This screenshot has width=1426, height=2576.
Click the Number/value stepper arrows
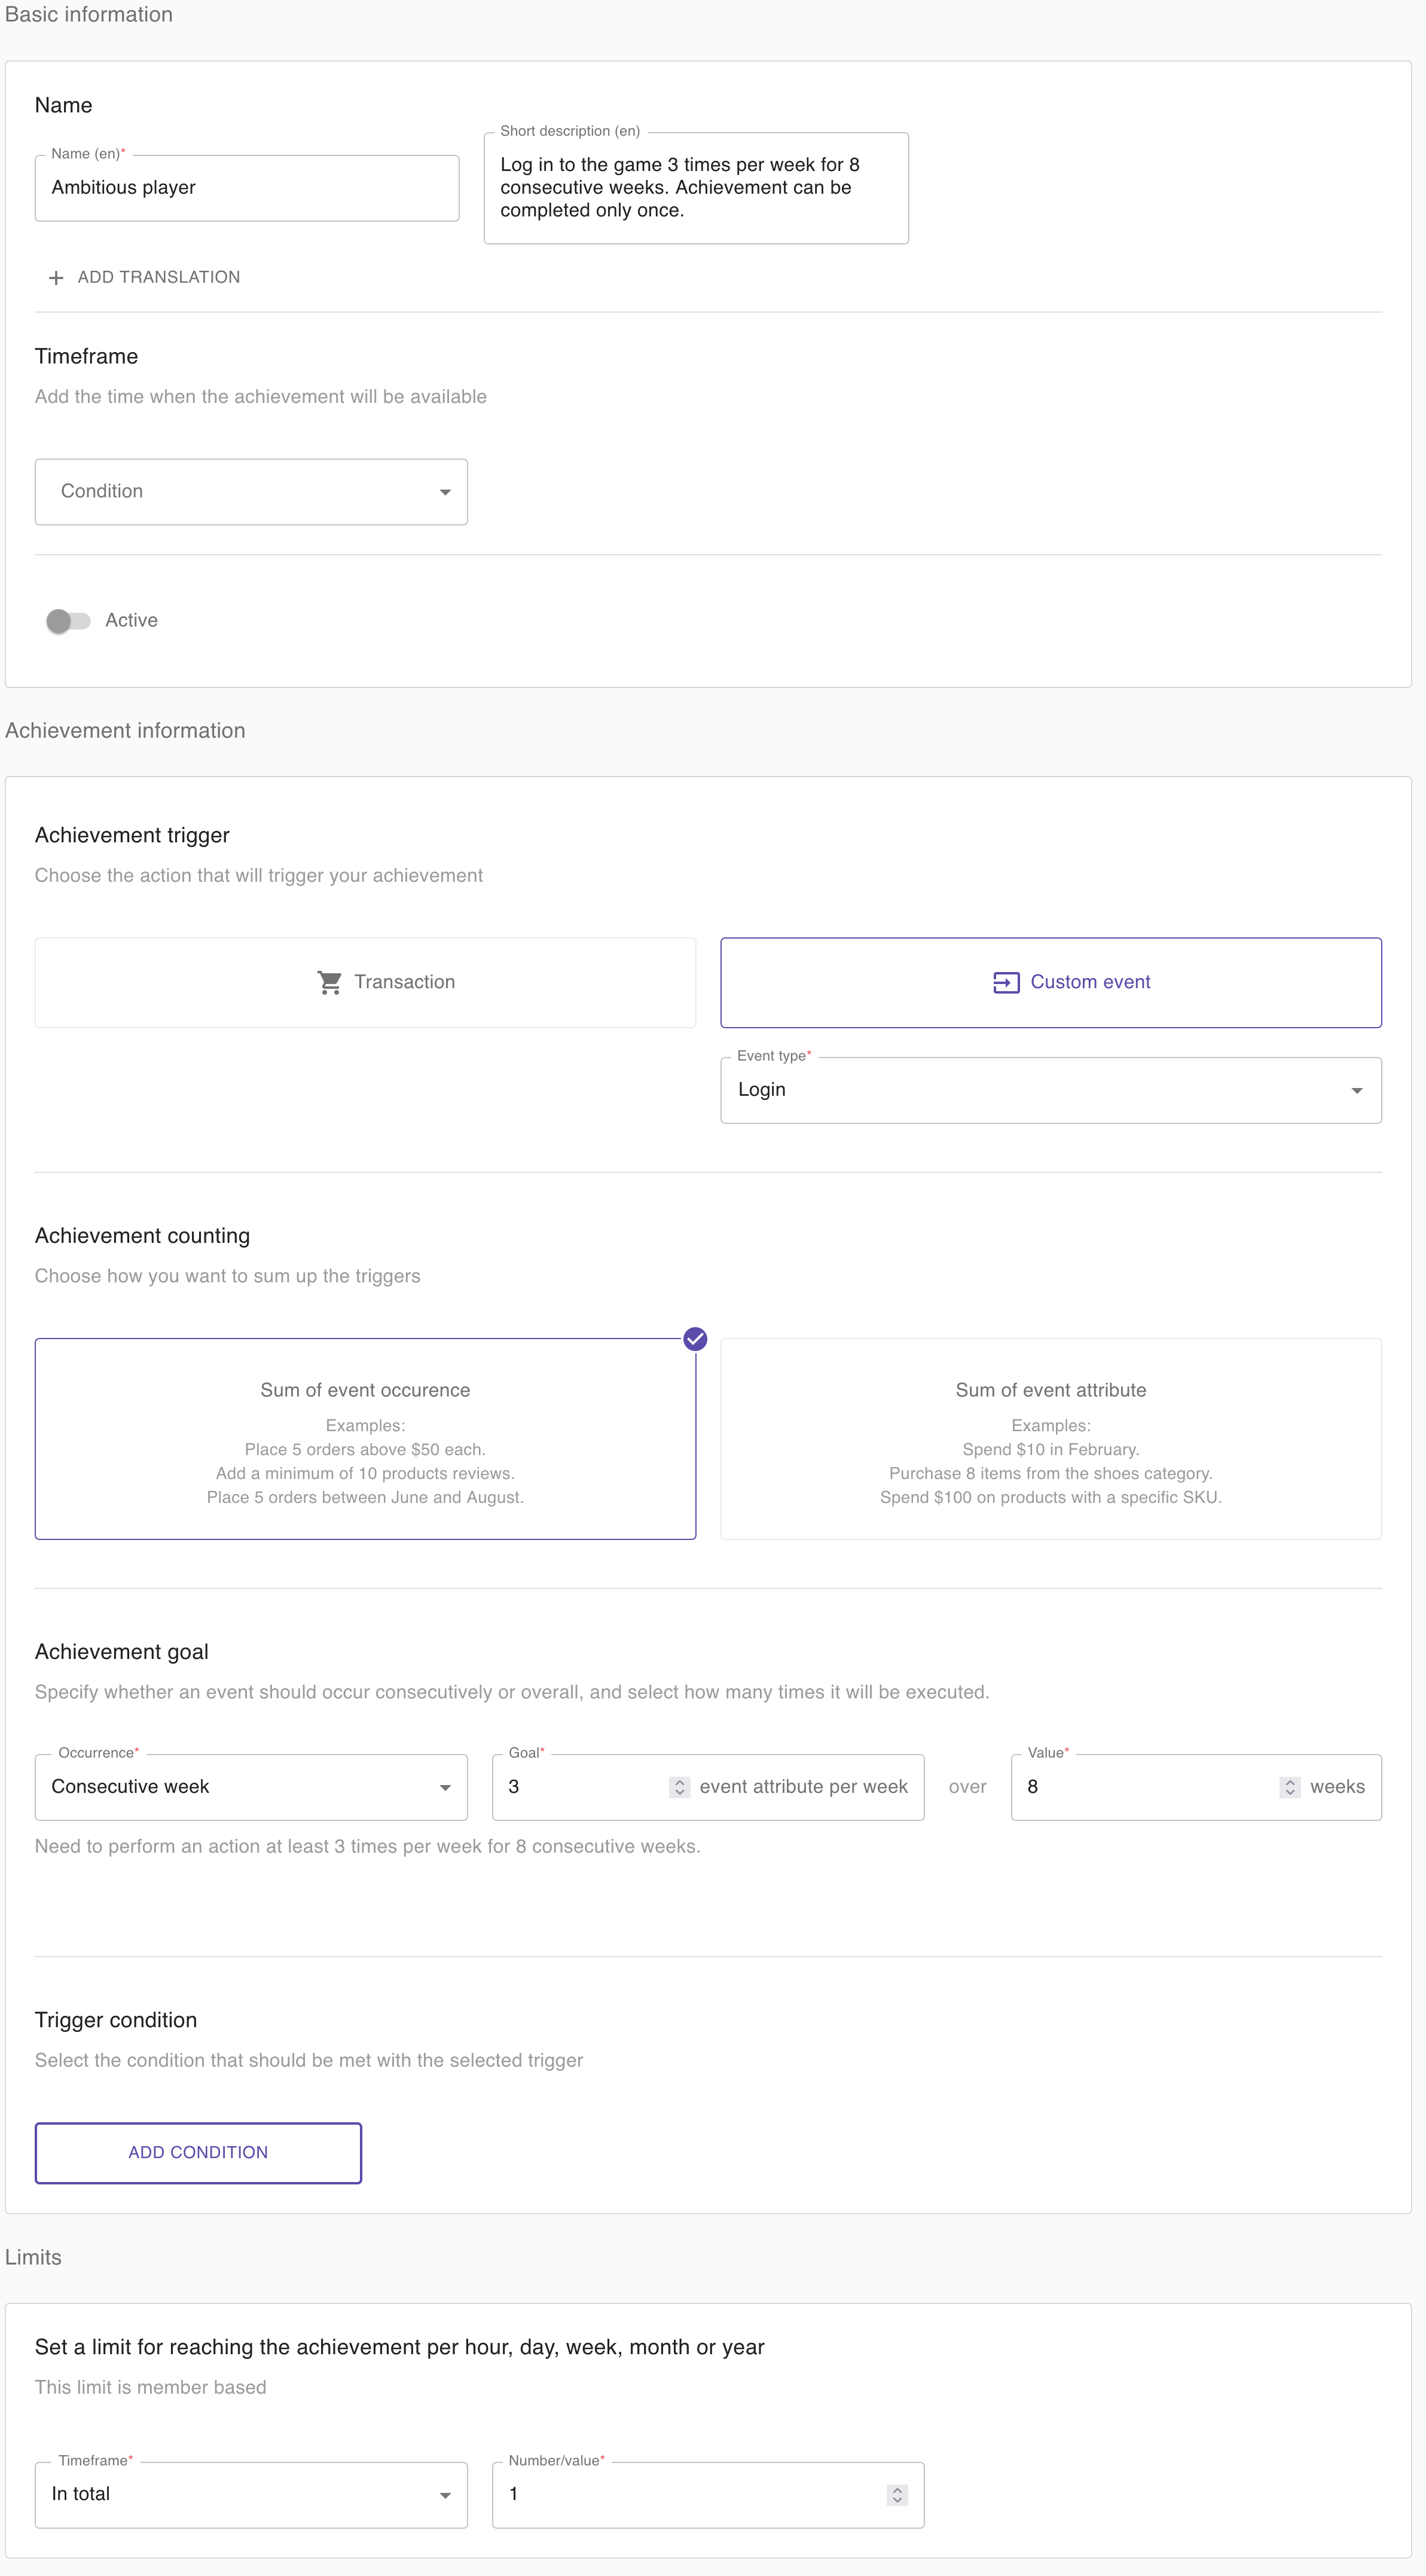pyautogui.click(x=897, y=2495)
